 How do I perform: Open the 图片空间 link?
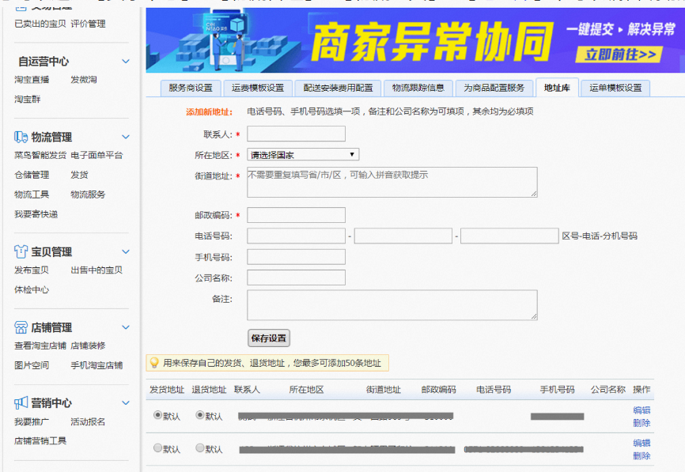tap(32, 365)
